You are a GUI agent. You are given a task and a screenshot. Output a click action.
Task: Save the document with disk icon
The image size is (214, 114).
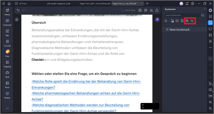[x=140, y=10]
